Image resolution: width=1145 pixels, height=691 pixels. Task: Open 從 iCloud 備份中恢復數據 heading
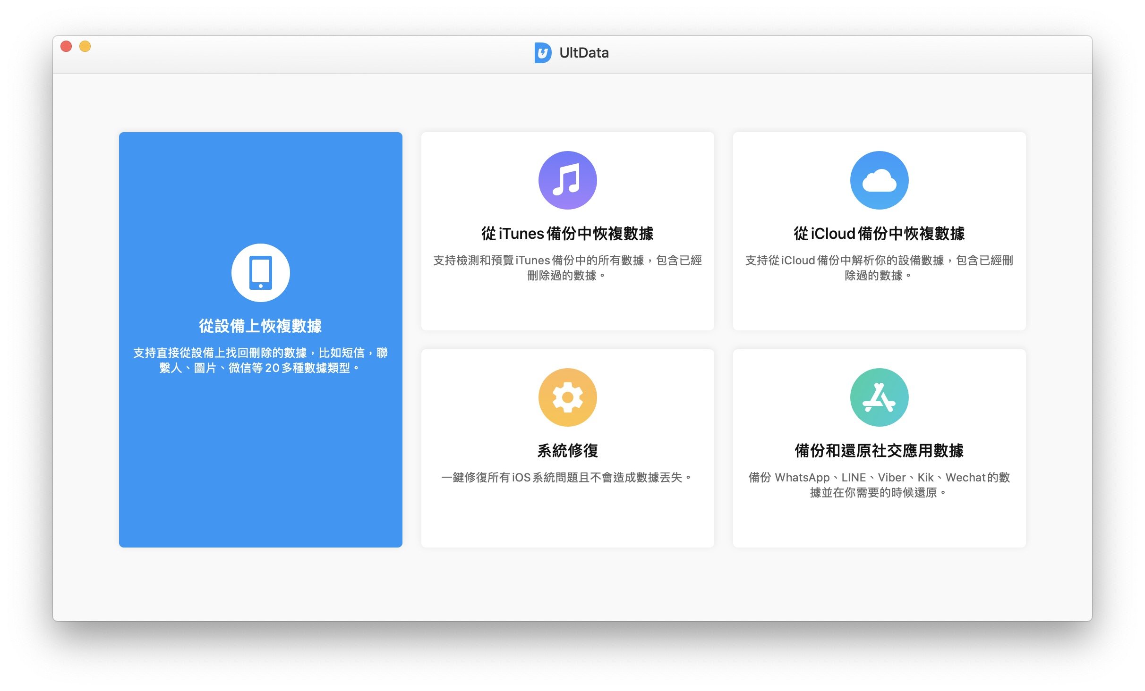(879, 233)
